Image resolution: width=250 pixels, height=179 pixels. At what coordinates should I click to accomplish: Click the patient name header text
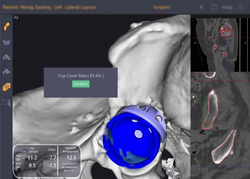pos(49,7)
